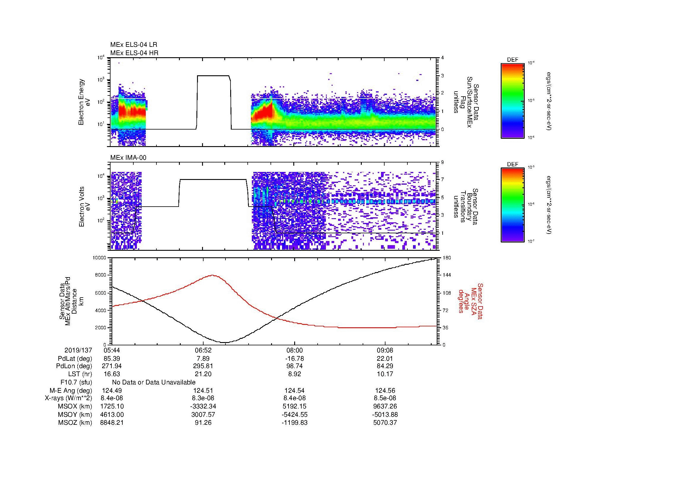Click the 'MSOX (km)' row label

[x=75, y=406]
